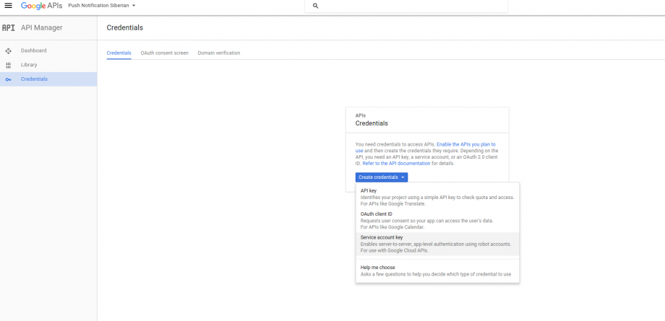Click the Google APIs logo
Viewport: 665px width, 321px height.
coord(40,6)
